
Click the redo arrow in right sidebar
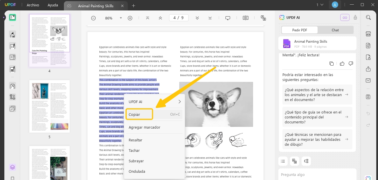[368, 125]
